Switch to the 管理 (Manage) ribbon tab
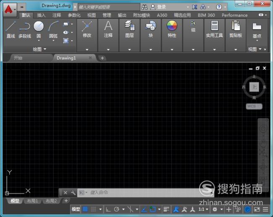This screenshot has width=273, height=217. pyautogui.click(x=107, y=15)
